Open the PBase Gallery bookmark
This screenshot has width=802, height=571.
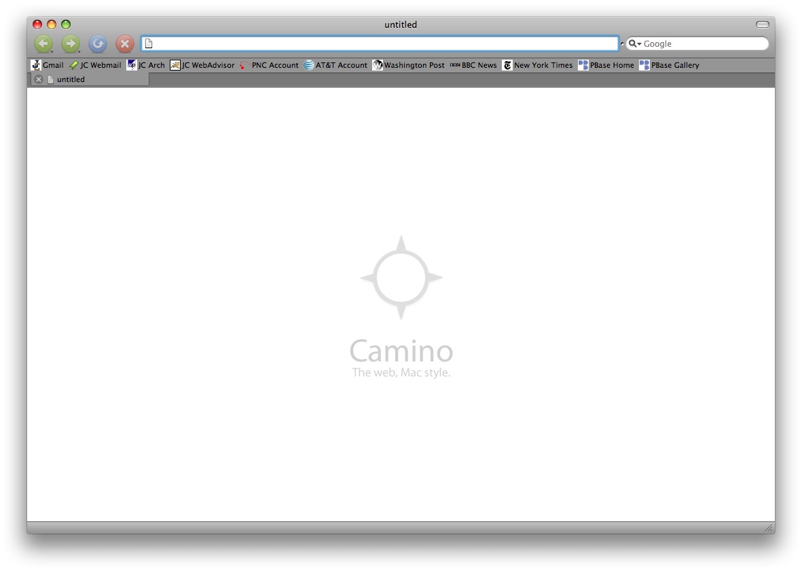[x=669, y=65]
